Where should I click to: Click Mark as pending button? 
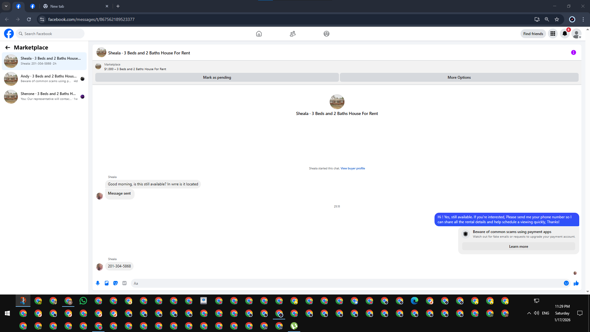pos(217,77)
